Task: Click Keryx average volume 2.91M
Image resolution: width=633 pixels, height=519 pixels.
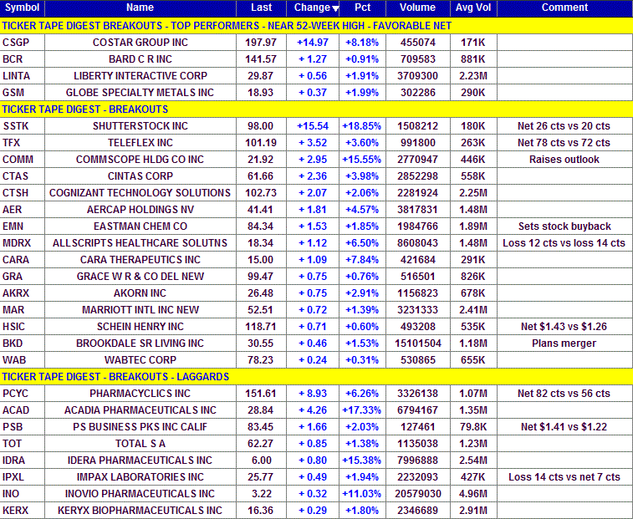Action: click(473, 511)
